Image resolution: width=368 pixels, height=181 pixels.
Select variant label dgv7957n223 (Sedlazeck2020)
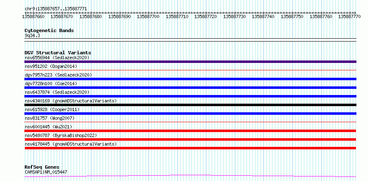58,75
